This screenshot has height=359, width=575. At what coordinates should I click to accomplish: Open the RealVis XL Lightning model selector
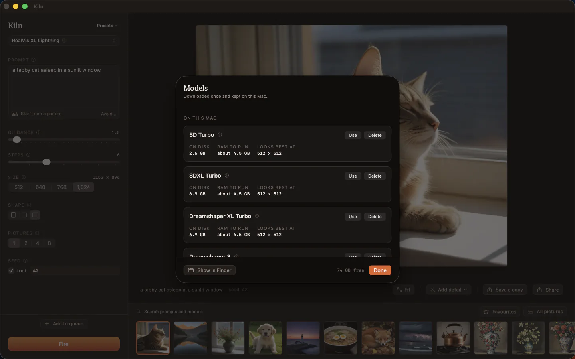click(x=64, y=41)
